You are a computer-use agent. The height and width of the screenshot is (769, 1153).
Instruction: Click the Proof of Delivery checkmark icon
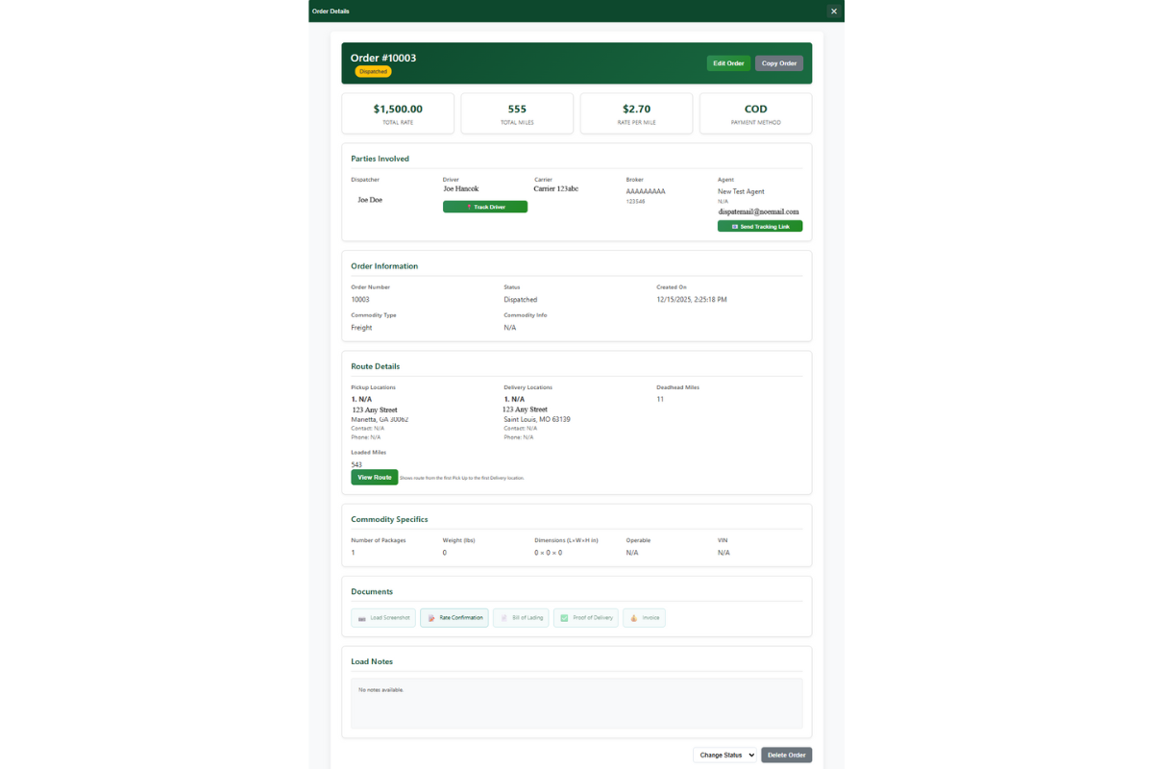pos(563,617)
